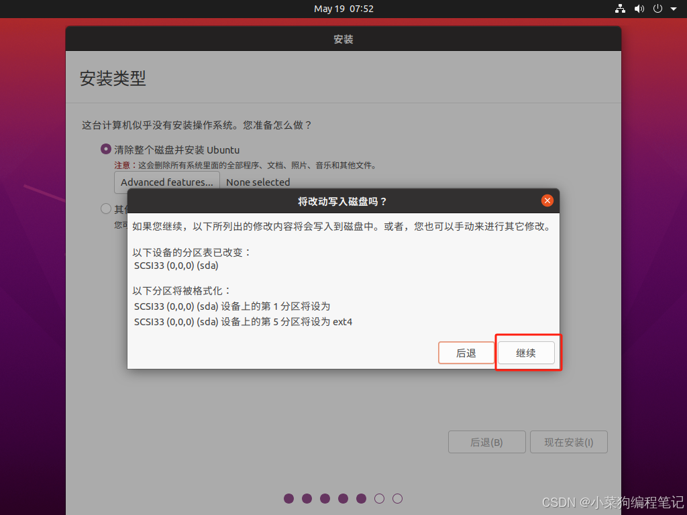Click the SCSI33 (0,0,0) (sda) device line
This screenshot has height=515, width=687.
[x=176, y=266]
